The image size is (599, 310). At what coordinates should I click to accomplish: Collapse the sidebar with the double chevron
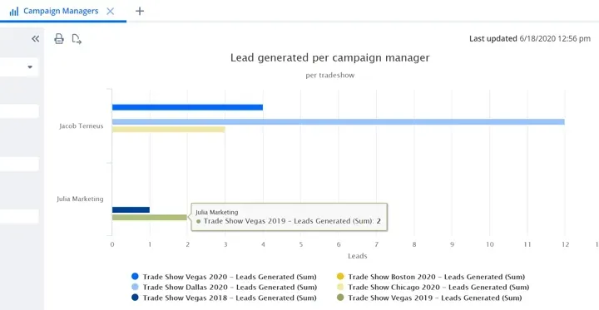[35, 38]
